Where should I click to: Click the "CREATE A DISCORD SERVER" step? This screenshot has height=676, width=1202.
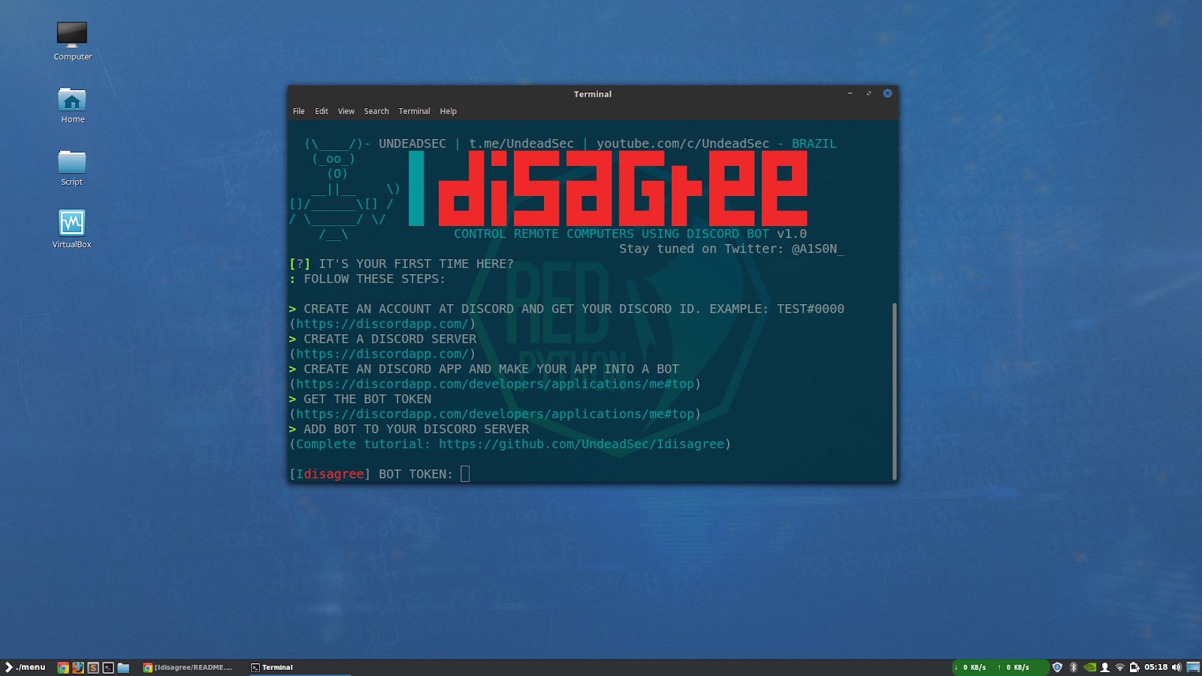pos(390,339)
